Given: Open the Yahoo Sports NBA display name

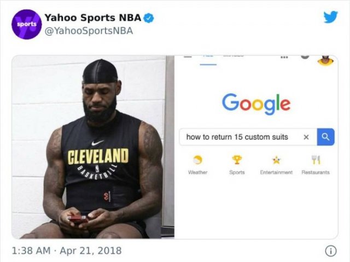Looking at the screenshot, I should [x=93, y=18].
